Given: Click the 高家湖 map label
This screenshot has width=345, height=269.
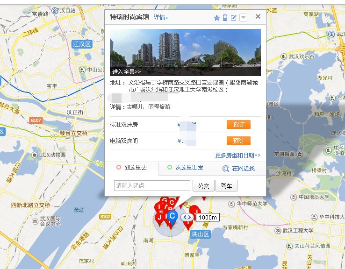Looking at the screenshot, I should (311, 14).
